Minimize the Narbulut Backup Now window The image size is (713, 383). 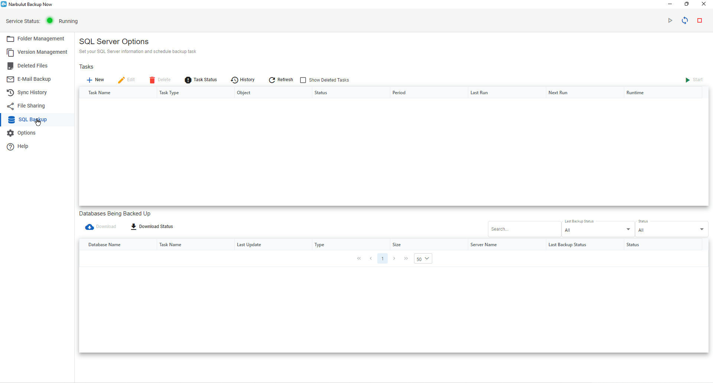coord(670,4)
